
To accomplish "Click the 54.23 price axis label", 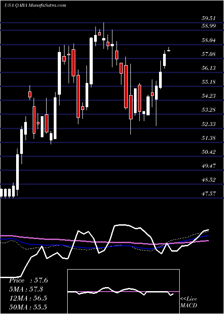I will [x=209, y=96].
